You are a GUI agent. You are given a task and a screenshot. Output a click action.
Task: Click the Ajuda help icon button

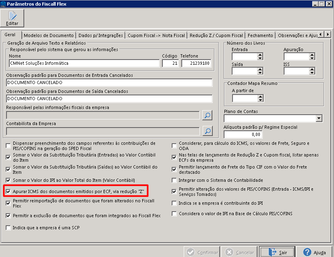[314, 252]
